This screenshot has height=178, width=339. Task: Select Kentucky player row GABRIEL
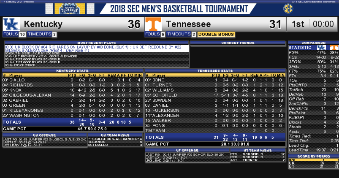[x=73, y=100]
